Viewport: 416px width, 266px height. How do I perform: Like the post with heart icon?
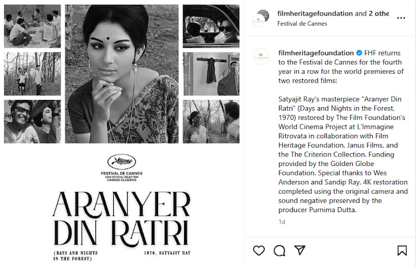click(258, 250)
